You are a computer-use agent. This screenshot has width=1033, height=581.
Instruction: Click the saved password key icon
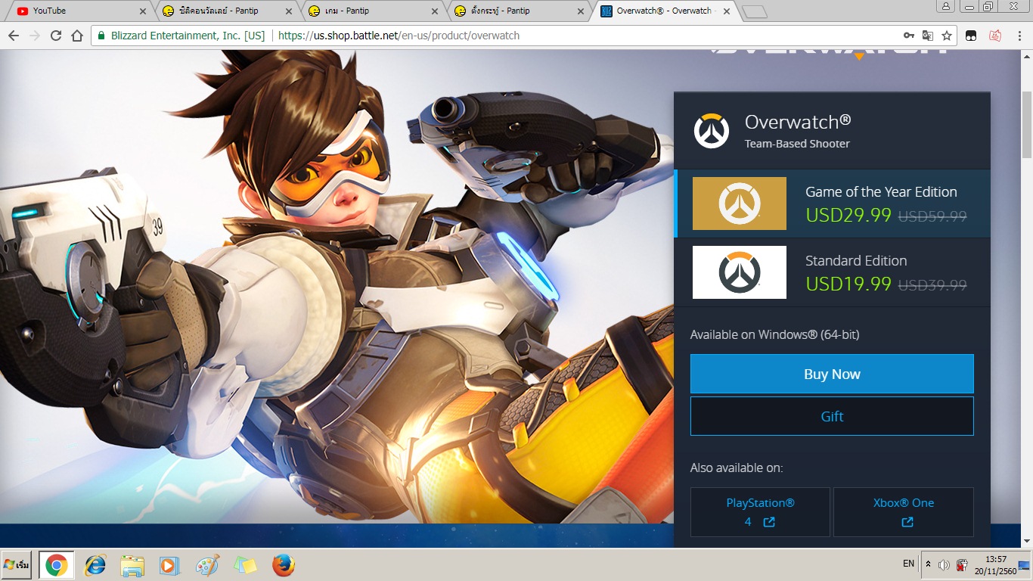(909, 36)
